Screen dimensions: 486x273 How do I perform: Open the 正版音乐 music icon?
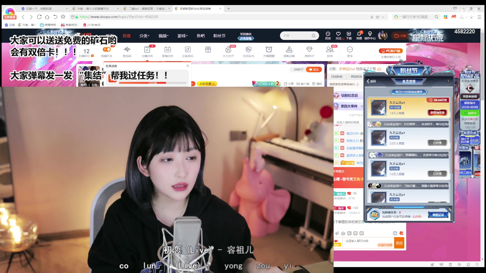click(x=188, y=50)
